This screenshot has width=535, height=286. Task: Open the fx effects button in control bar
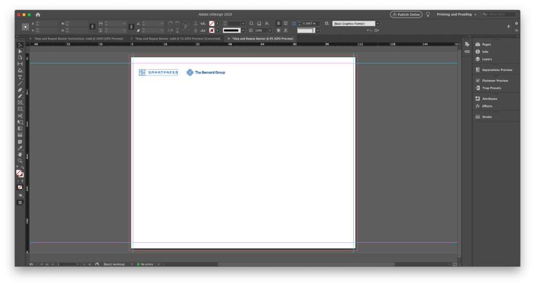coord(267,23)
